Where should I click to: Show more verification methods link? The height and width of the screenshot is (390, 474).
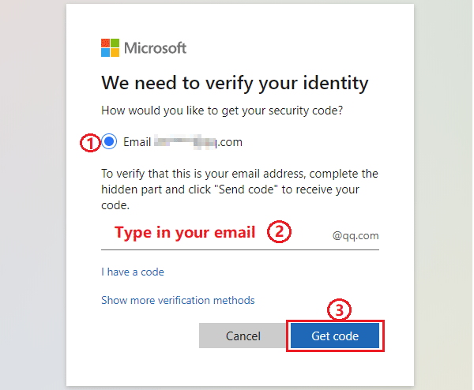178,300
